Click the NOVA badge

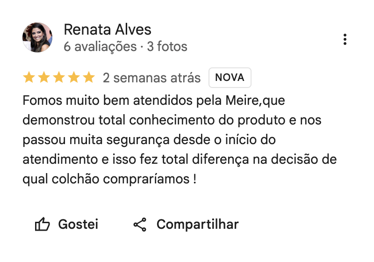coord(230,78)
